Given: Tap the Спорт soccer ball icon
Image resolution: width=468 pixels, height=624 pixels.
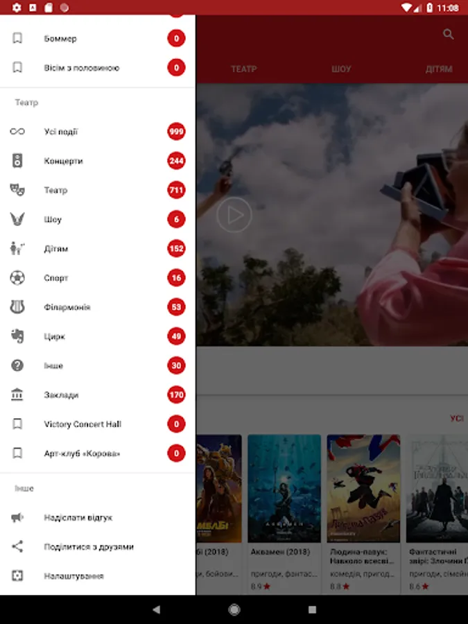Looking at the screenshot, I should [17, 278].
